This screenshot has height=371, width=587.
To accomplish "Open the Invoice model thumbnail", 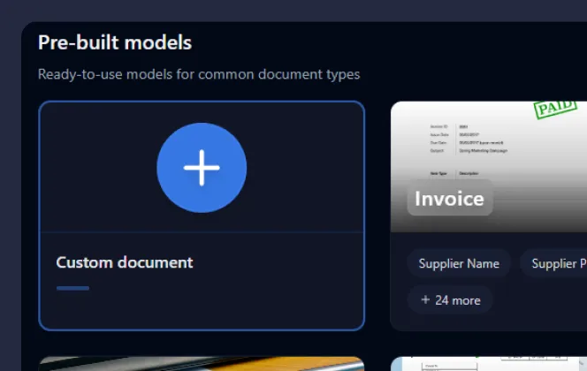I will click(489, 167).
